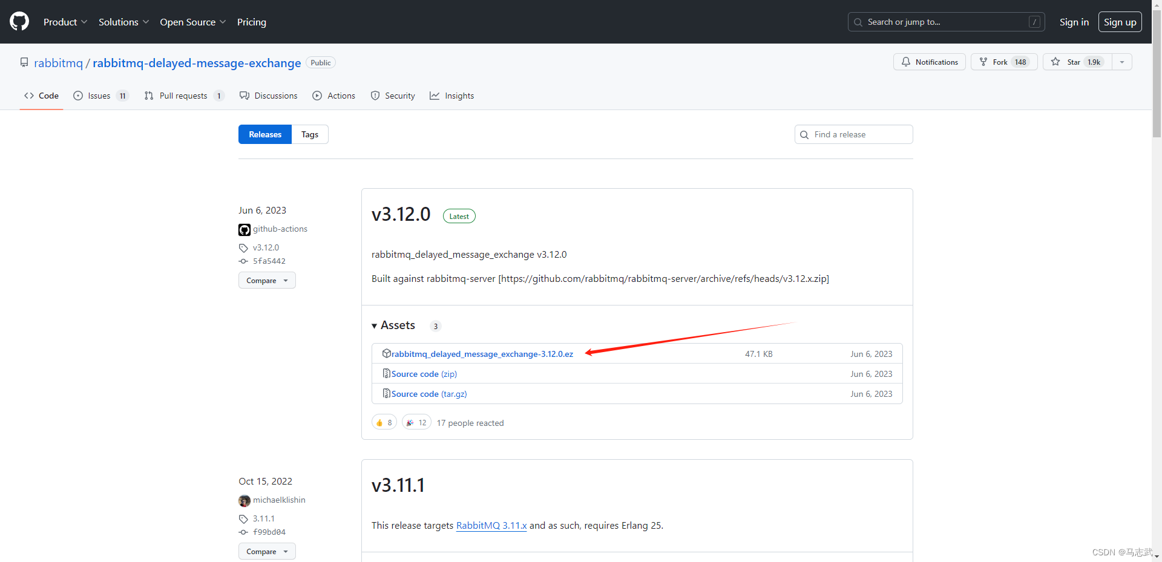This screenshot has height=562, width=1162.
Task: Click the package icon of the .ez asset
Action: (x=386, y=353)
